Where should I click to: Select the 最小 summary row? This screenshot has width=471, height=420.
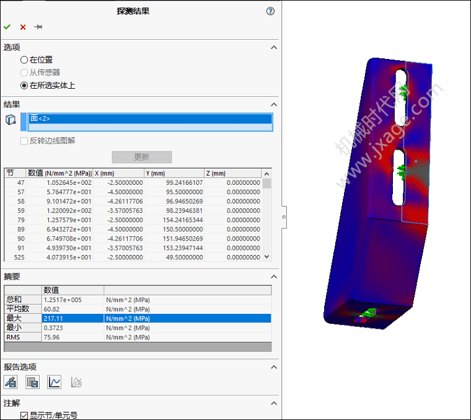point(138,328)
